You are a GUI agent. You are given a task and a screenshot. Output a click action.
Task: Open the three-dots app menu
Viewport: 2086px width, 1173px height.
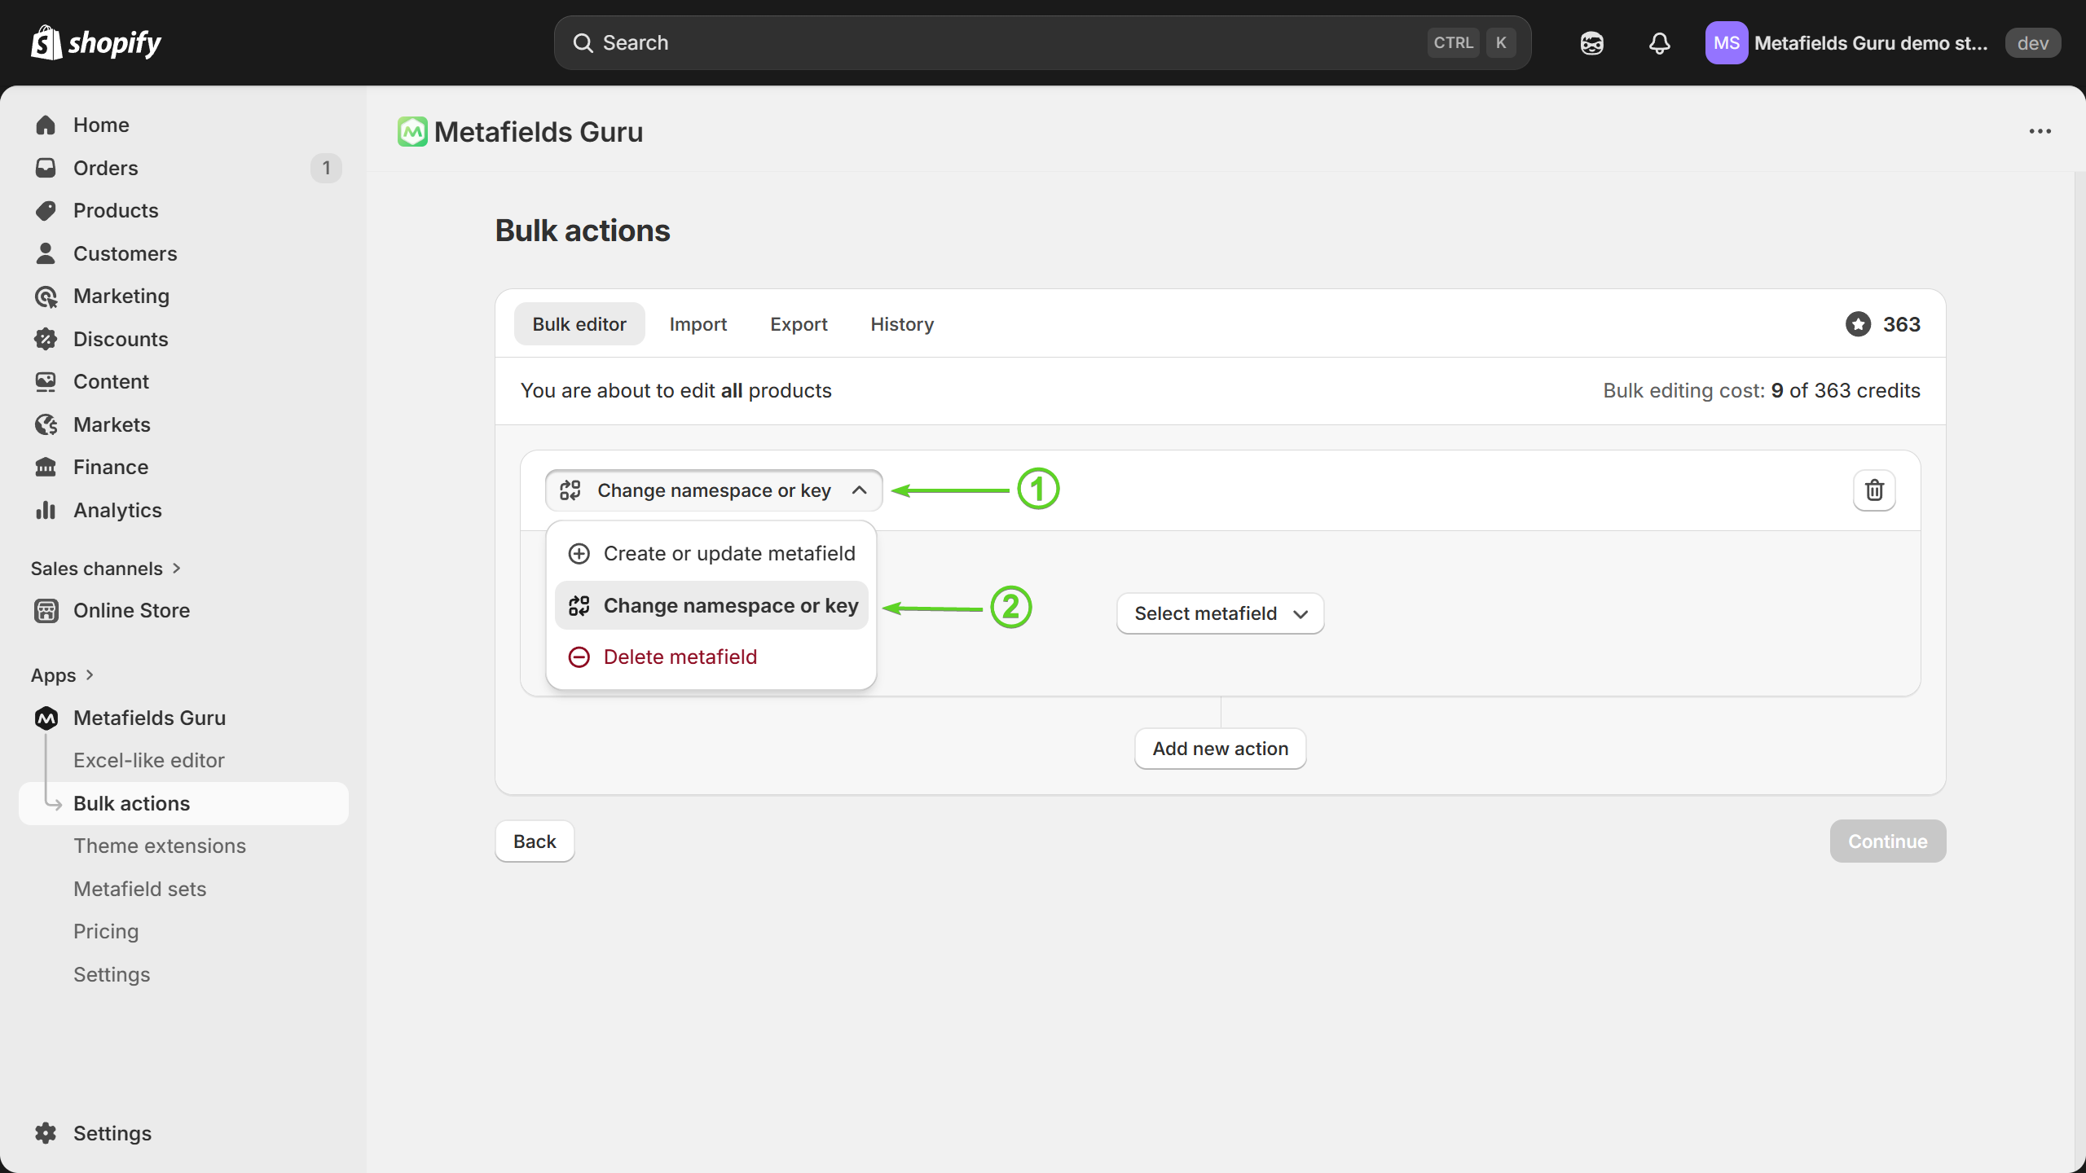point(2040,131)
